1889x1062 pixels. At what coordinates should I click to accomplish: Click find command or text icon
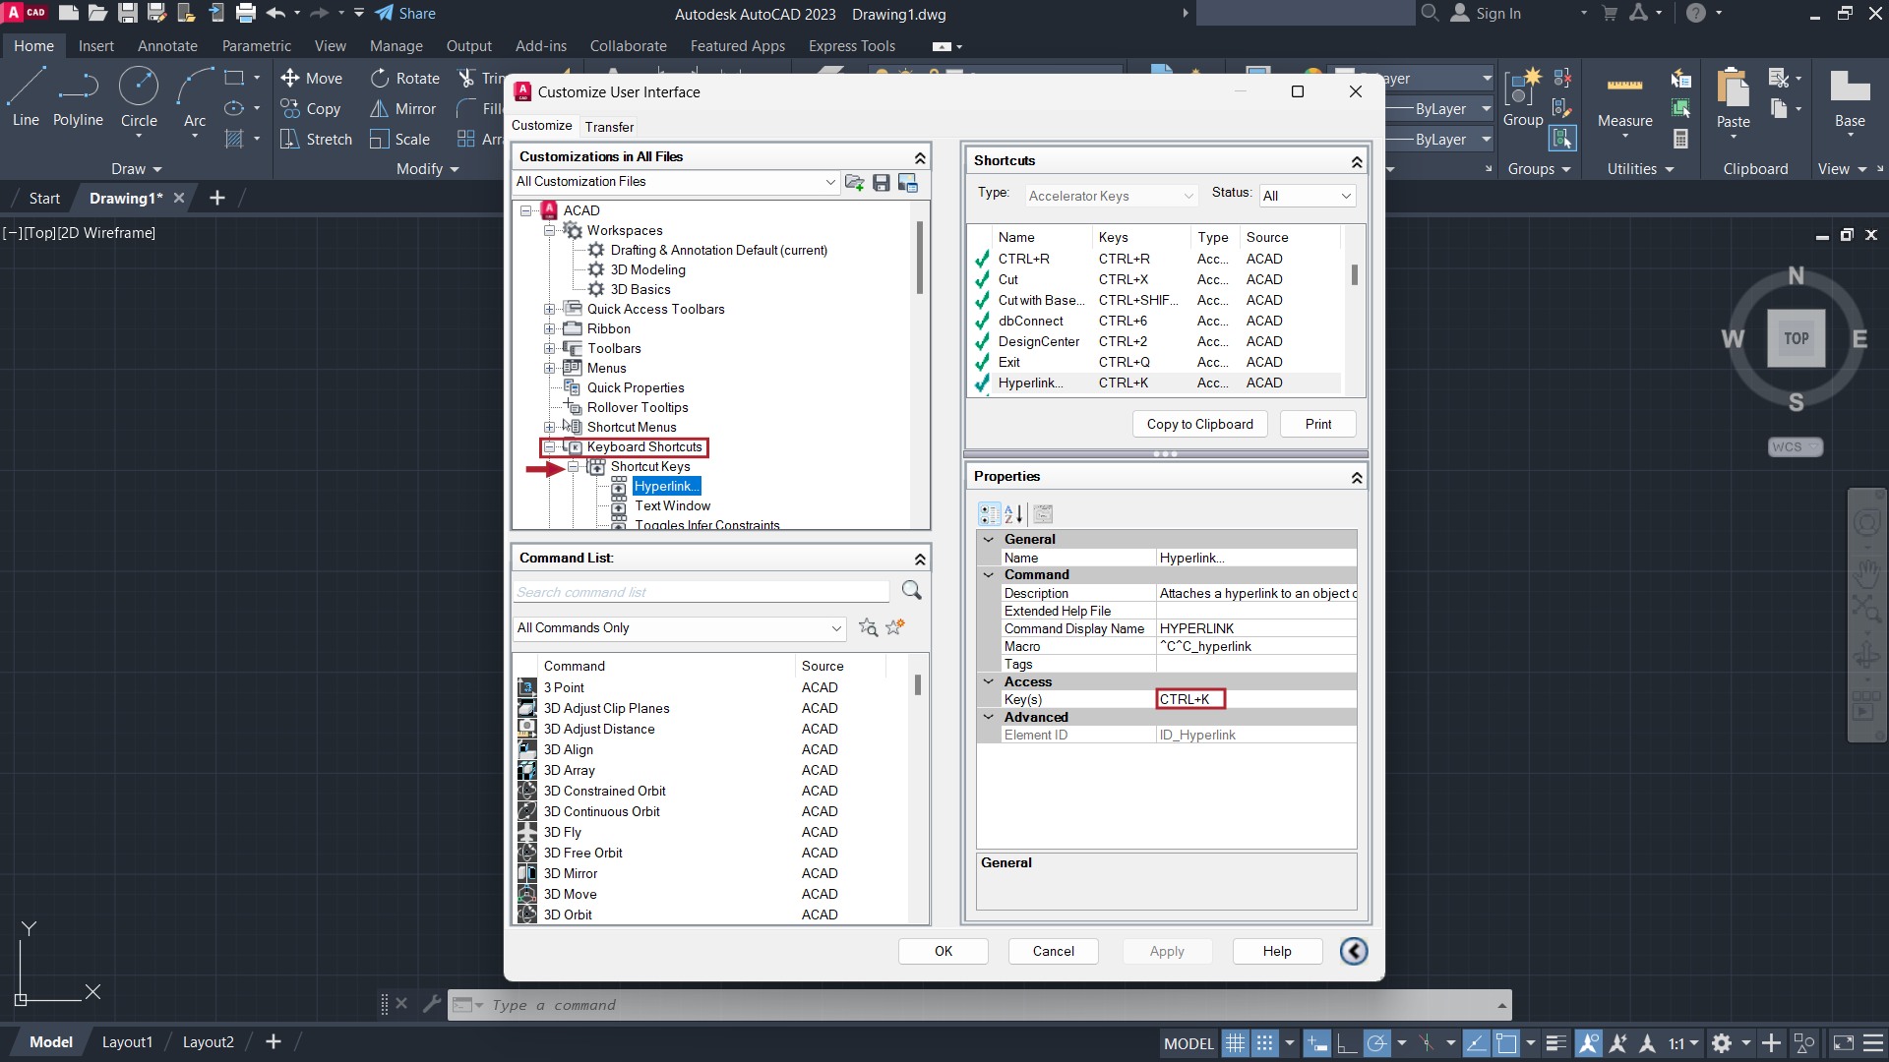[x=868, y=627]
